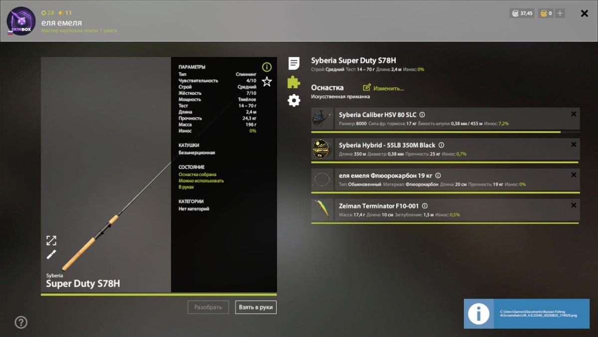The width and height of the screenshot is (598, 337).
Task: Click the gold coins balance icon
Action: (x=544, y=13)
